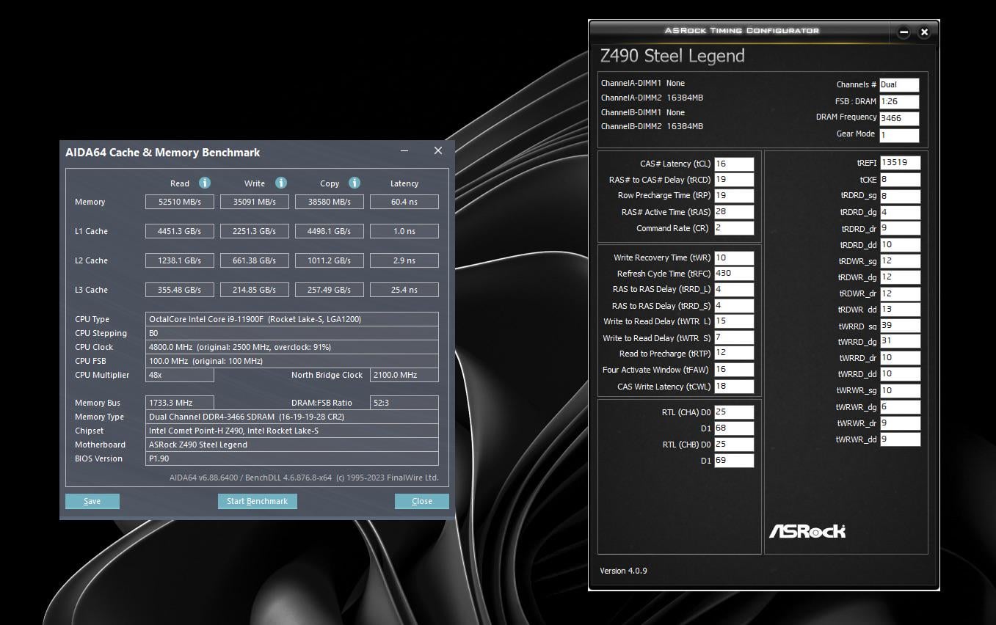Click the tREFI value field

coord(900,163)
